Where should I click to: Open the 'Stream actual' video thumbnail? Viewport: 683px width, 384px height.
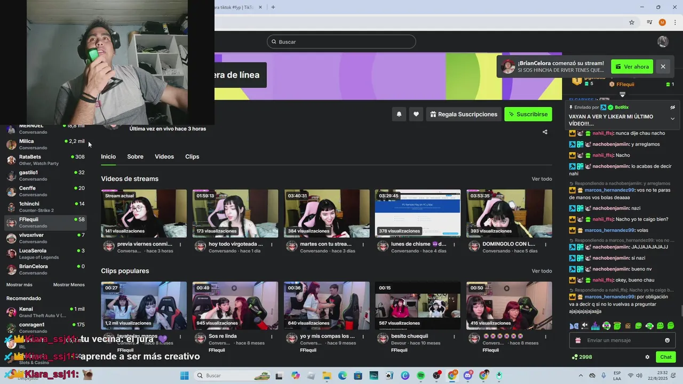tap(144, 213)
